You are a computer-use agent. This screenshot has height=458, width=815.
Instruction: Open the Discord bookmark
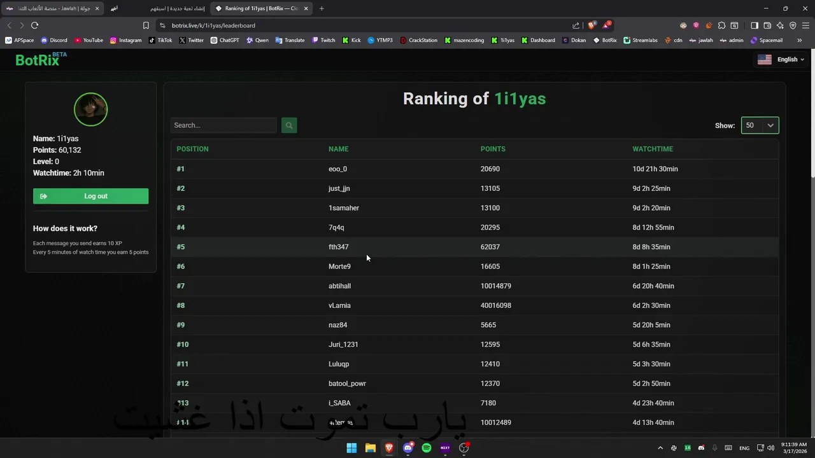click(53, 40)
